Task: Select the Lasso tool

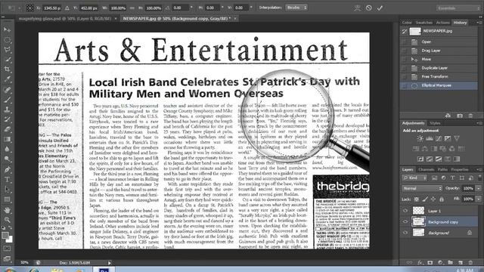Action: [x=7, y=50]
